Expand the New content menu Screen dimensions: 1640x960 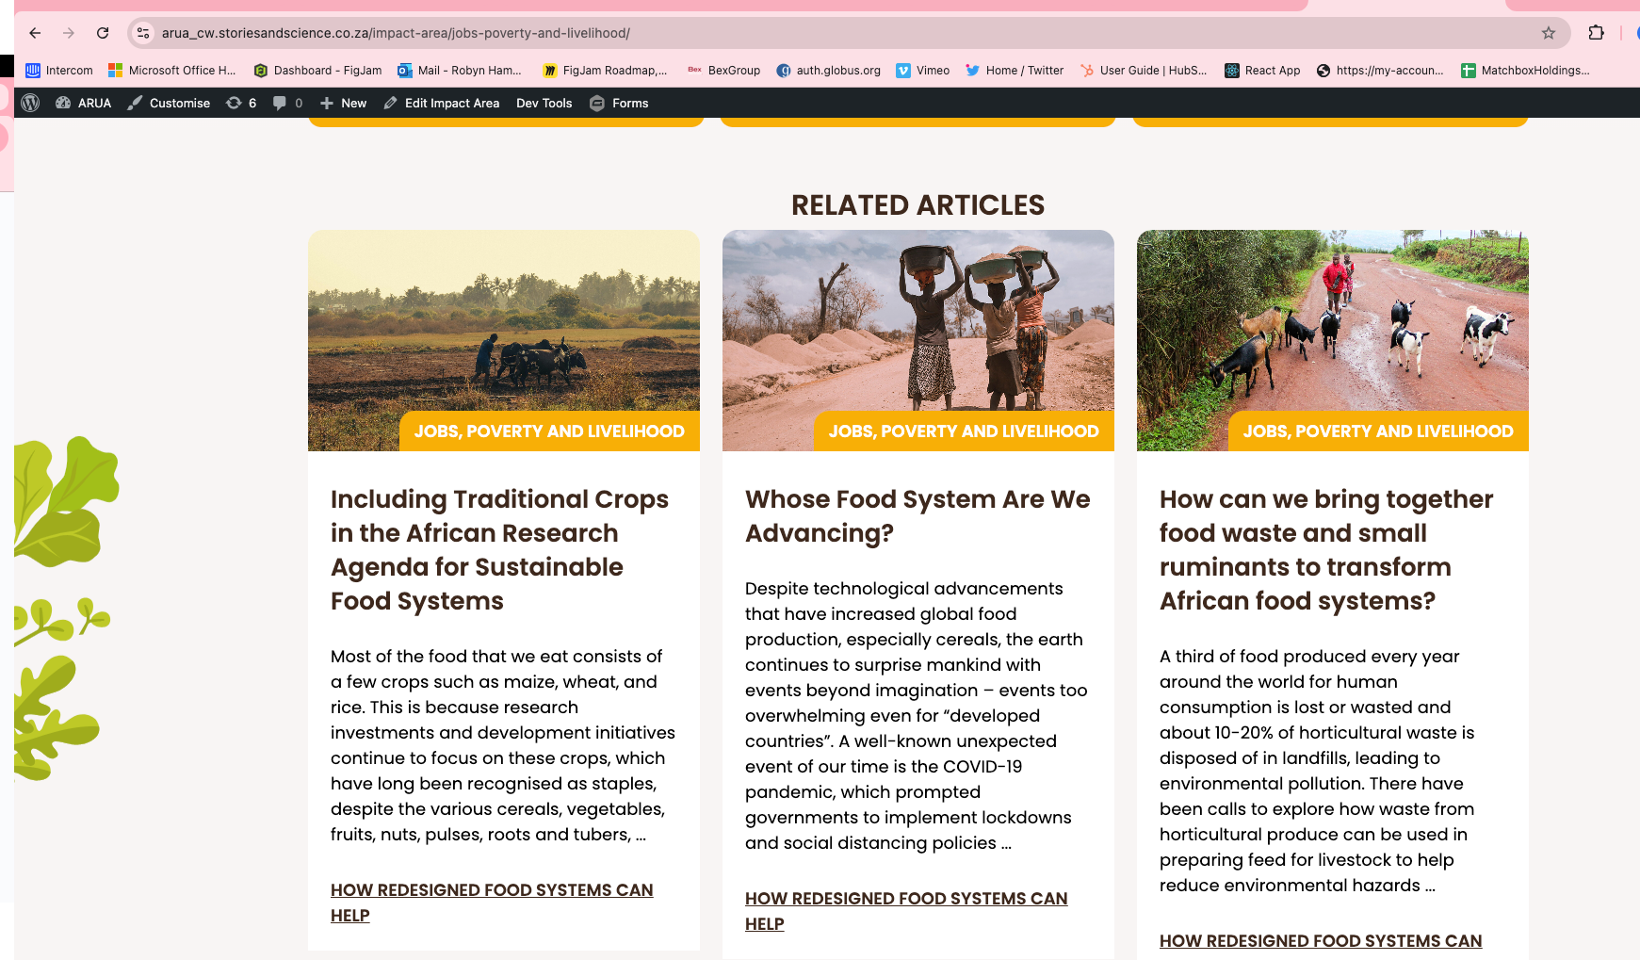[x=344, y=103]
